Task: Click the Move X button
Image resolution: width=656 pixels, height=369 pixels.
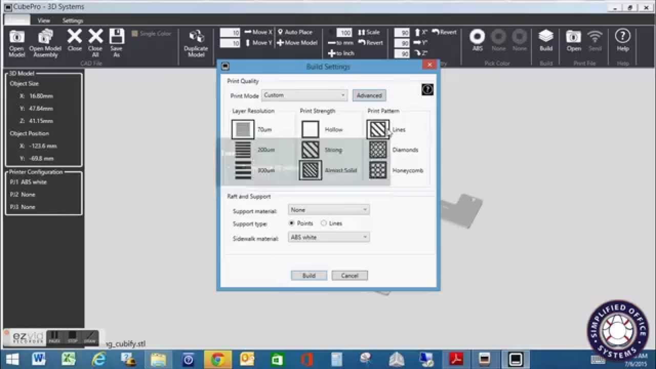Action: click(x=258, y=32)
